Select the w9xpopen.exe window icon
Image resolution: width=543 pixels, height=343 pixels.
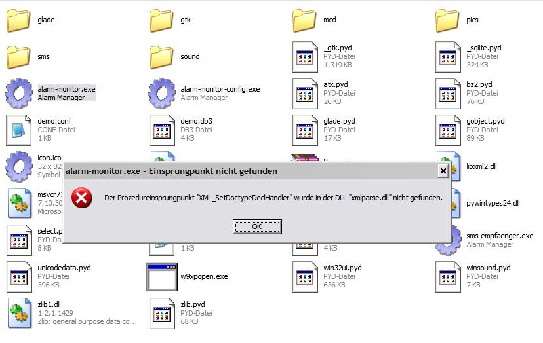click(x=161, y=276)
